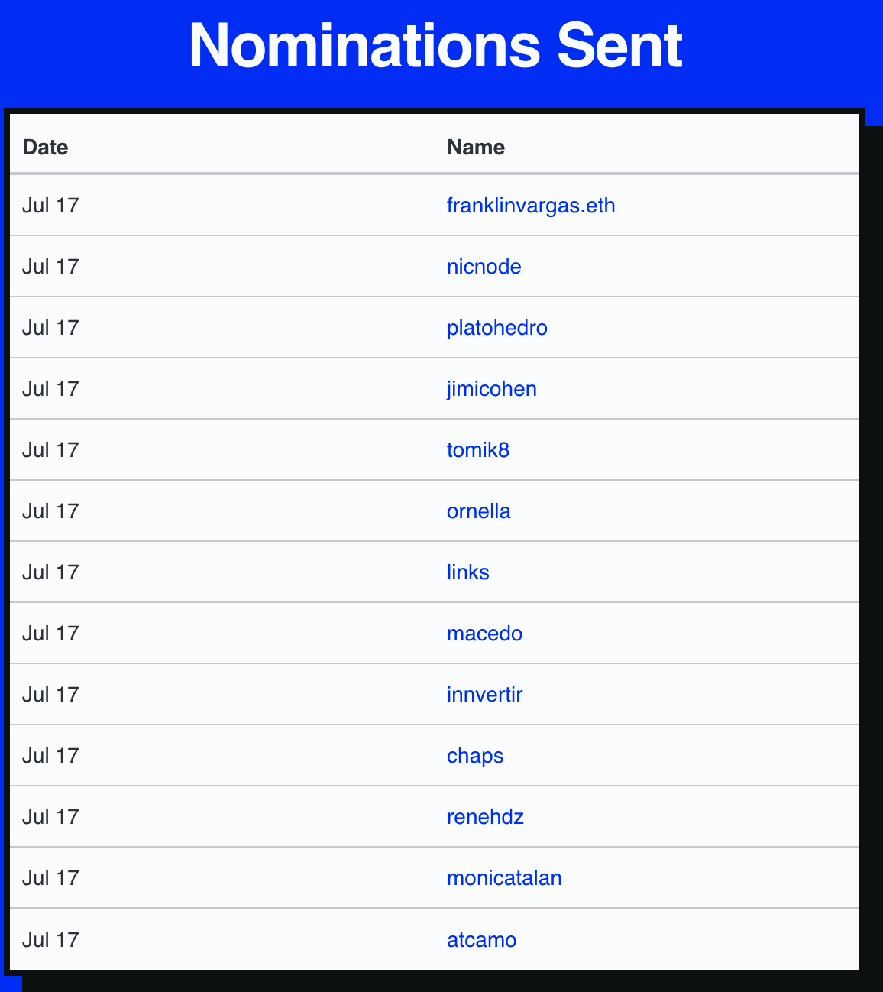This screenshot has width=883, height=992.
Task: Open the atcamo nominee link
Action: [481, 940]
